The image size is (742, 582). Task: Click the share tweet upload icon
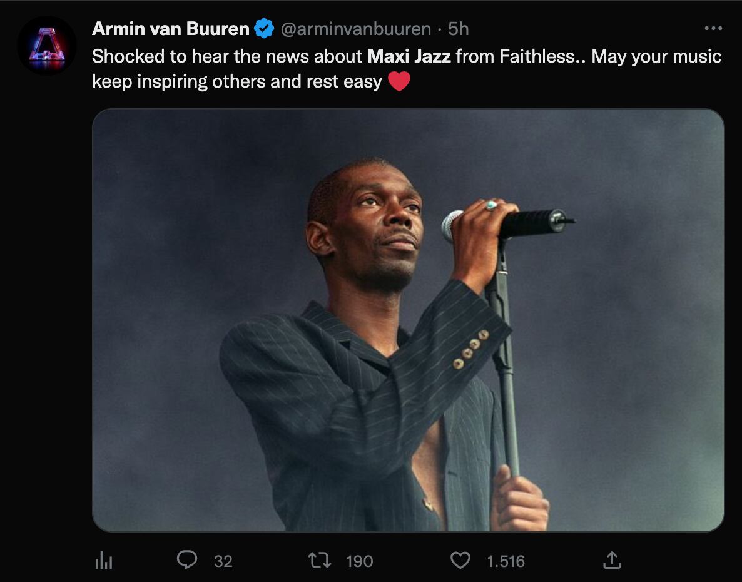click(611, 560)
